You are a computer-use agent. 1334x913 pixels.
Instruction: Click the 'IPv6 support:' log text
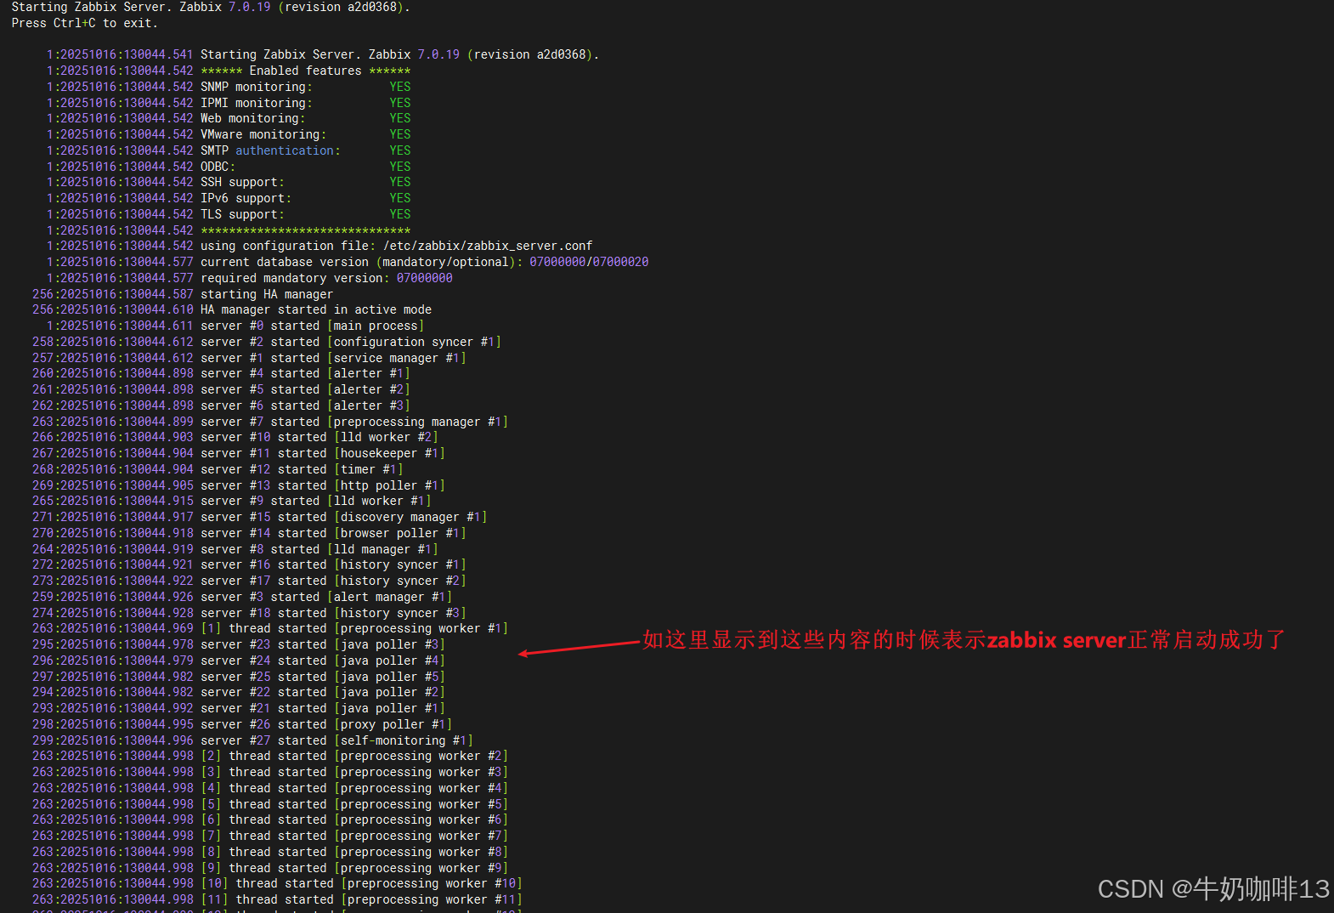click(246, 198)
